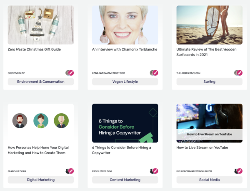Click pencil edit icon on Chamonix Terblanche card
Image resolution: width=250 pixels, height=191 pixels.
tap(155, 73)
